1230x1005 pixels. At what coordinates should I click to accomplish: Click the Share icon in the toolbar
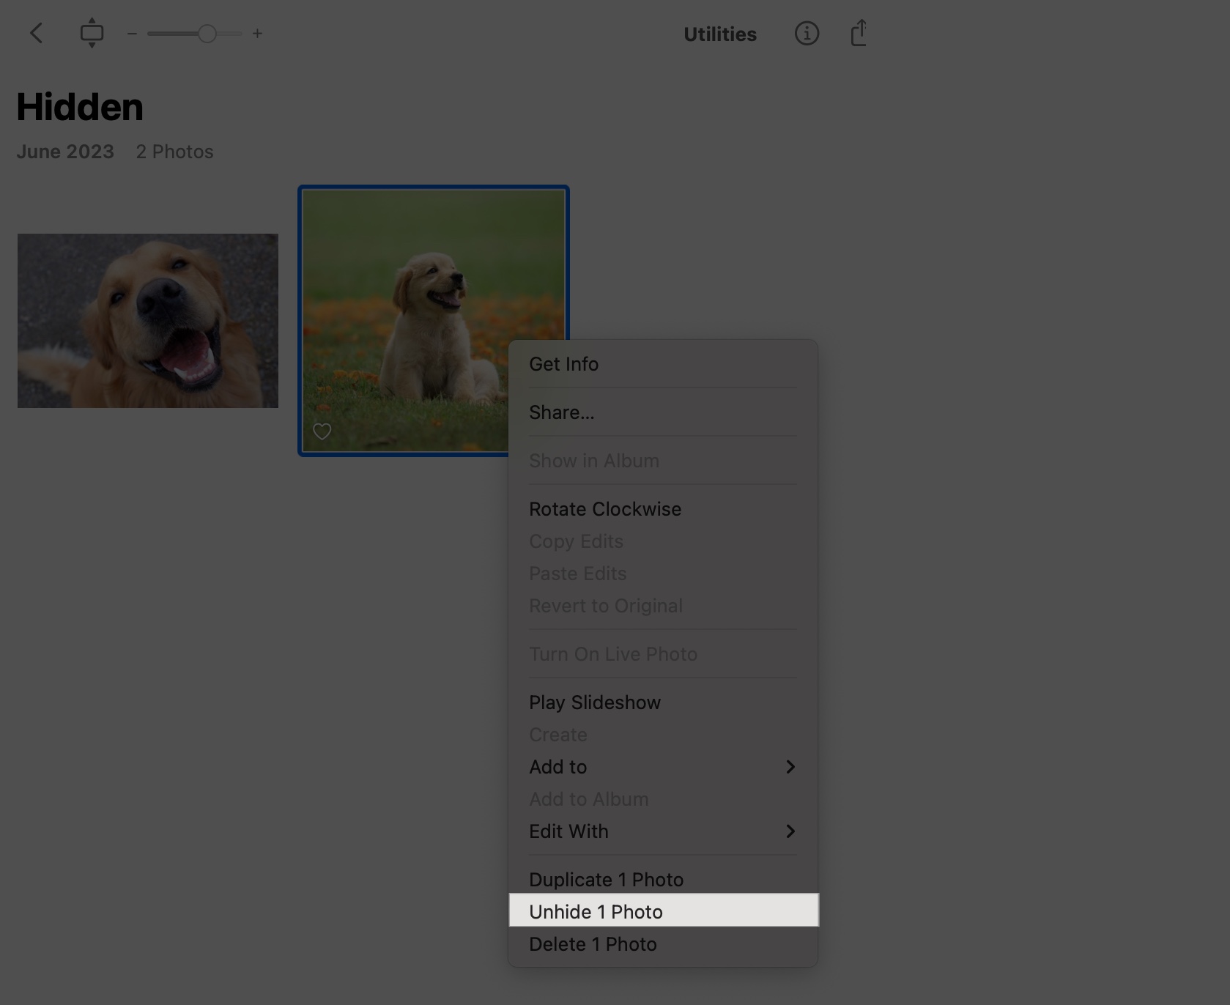(x=859, y=32)
